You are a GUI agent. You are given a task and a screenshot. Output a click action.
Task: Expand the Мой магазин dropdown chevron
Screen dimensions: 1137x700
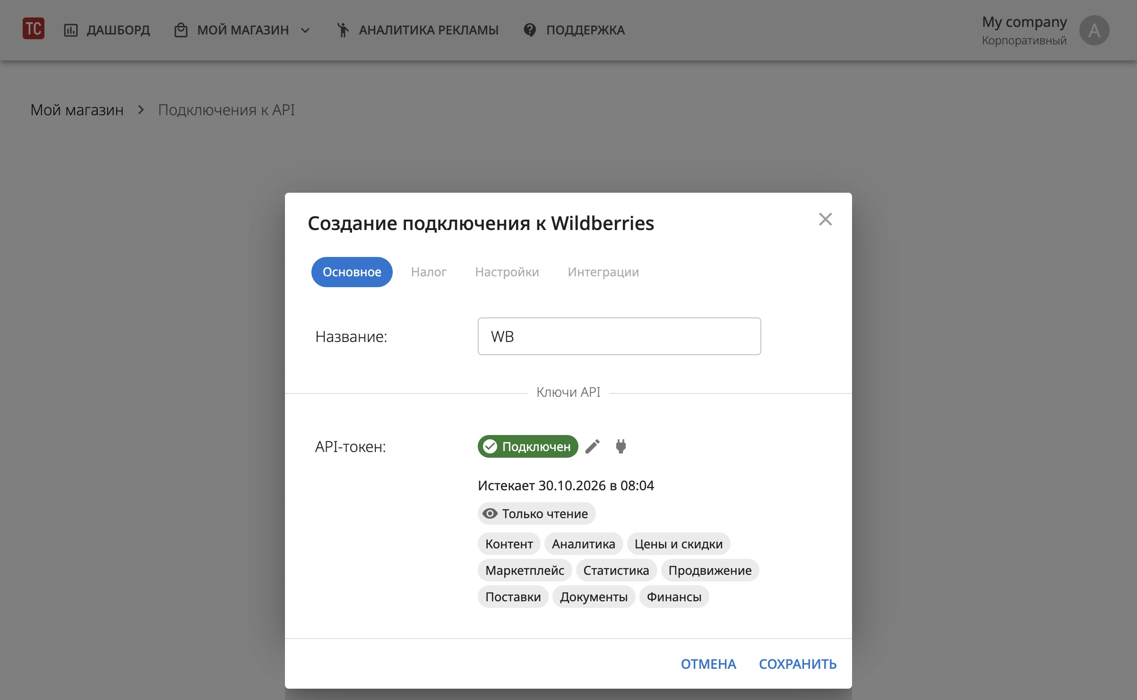point(305,30)
